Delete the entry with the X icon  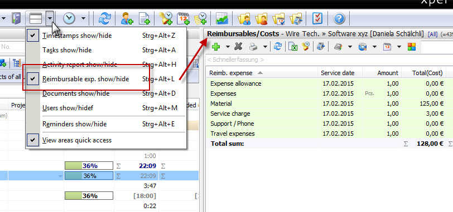click(x=238, y=46)
